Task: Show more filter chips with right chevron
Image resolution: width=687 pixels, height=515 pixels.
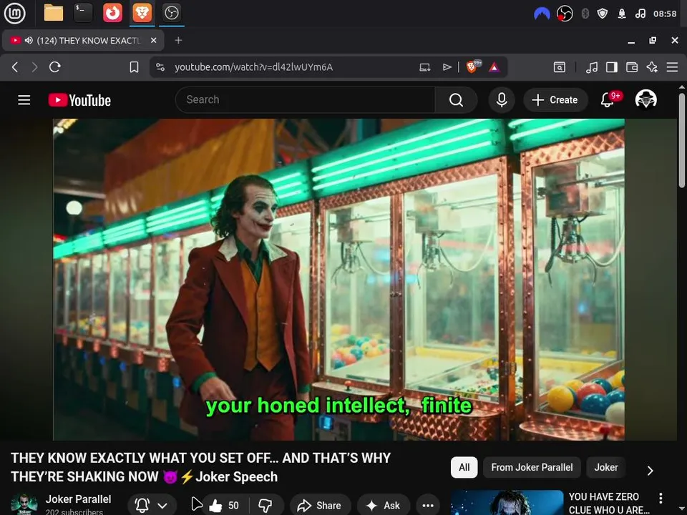Action: (651, 471)
